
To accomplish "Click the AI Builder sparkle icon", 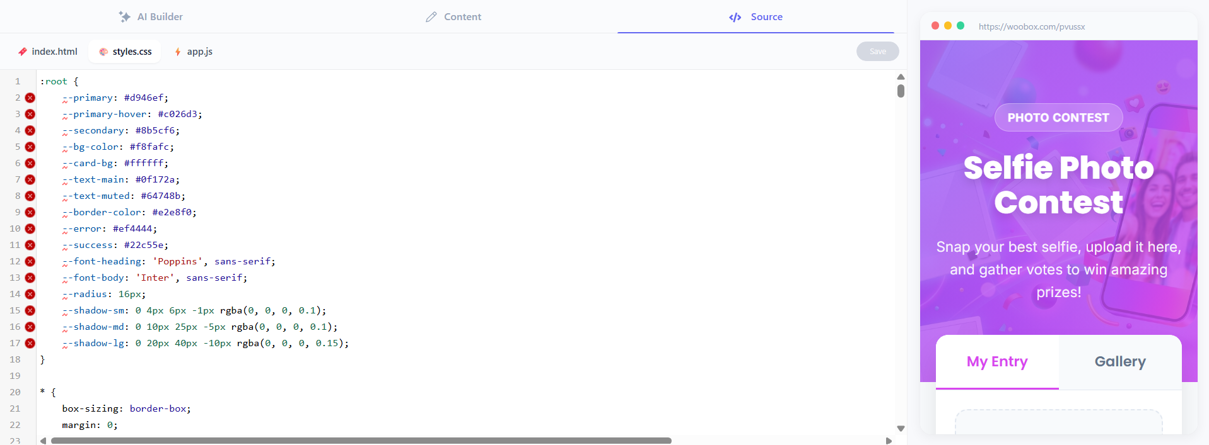I will tap(124, 17).
